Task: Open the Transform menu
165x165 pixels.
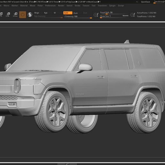Action: pyautogui.click(x=102, y=6)
